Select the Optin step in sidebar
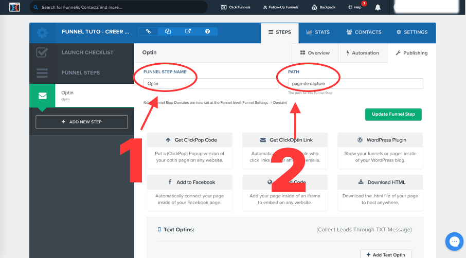This screenshot has width=466, height=258. (82, 96)
